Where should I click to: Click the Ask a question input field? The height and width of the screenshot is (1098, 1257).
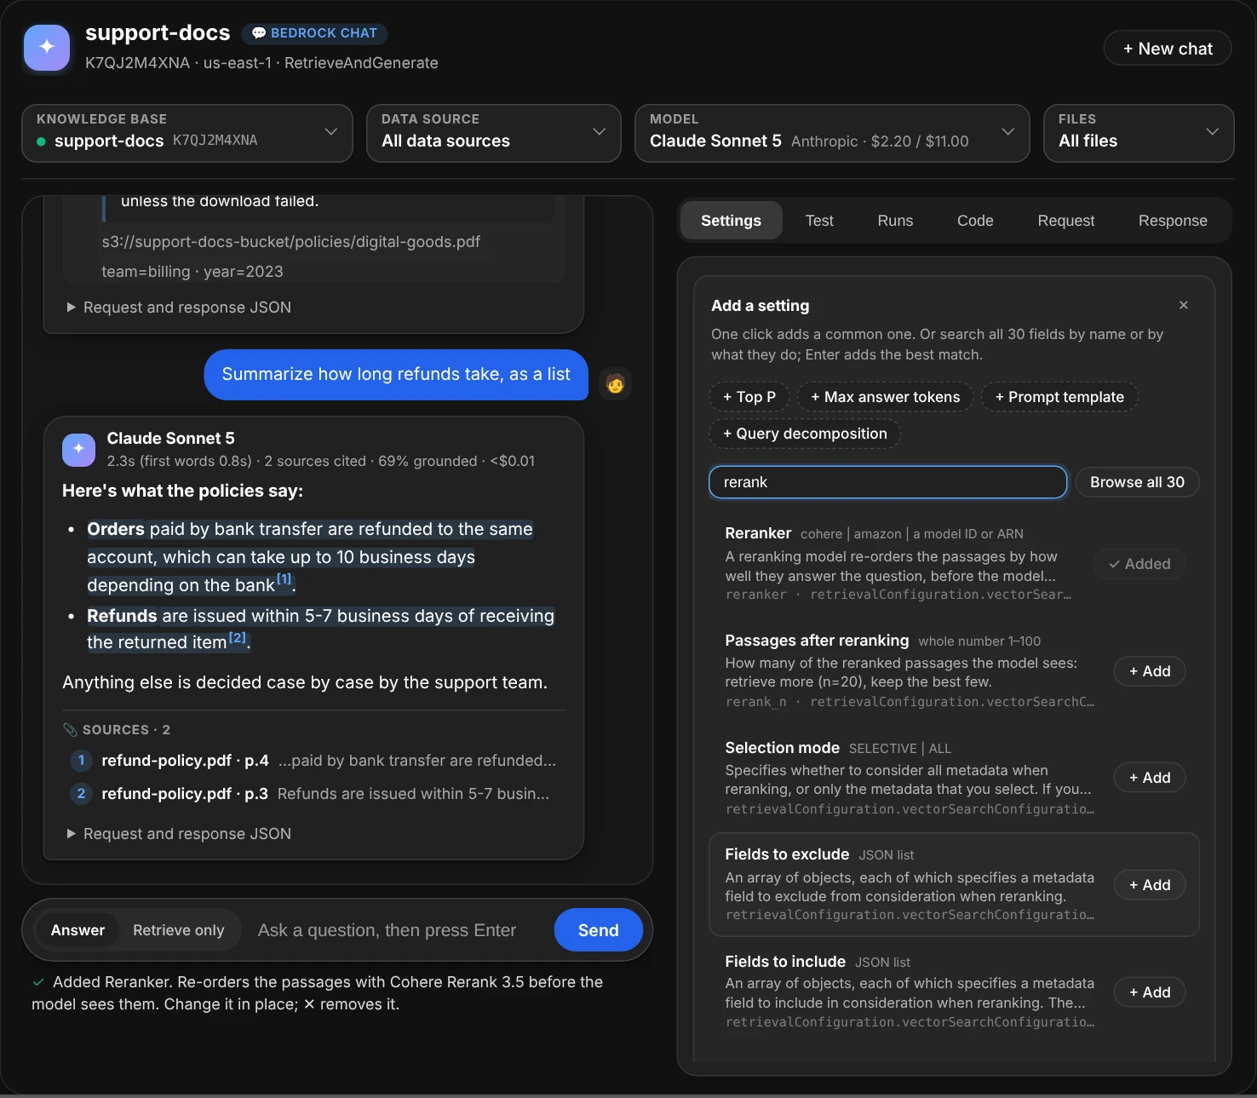(x=399, y=930)
